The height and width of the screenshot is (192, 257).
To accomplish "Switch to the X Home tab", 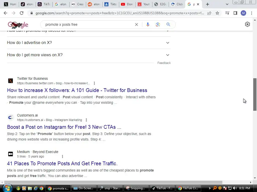I will [10, 4].
